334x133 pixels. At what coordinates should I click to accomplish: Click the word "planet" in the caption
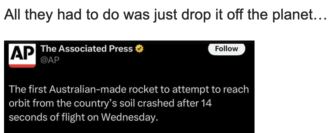click(x=290, y=15)
